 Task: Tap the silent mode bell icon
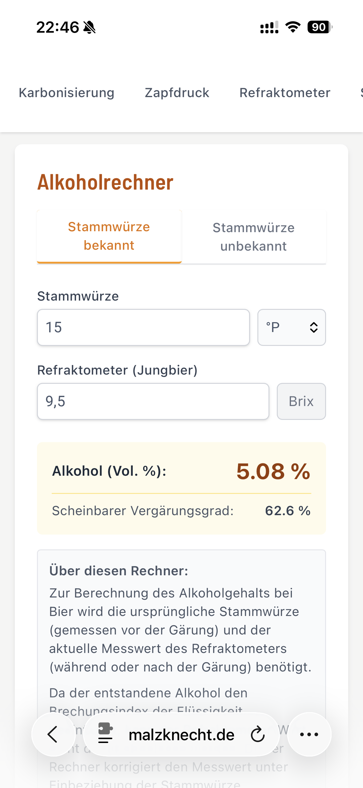click(90, 27)
